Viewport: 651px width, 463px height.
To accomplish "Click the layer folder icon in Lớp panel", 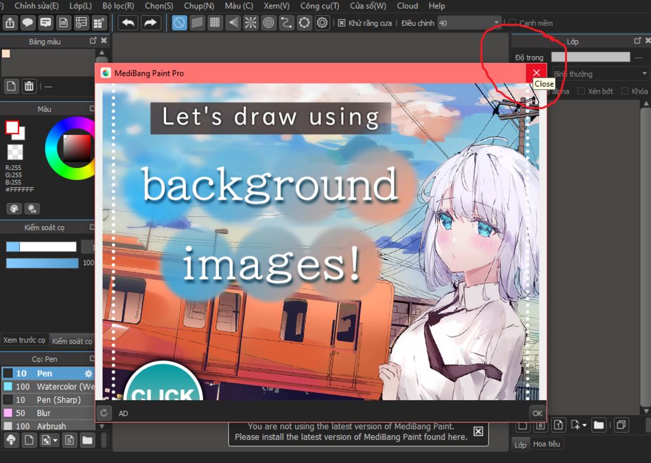I will pos(599,425).
